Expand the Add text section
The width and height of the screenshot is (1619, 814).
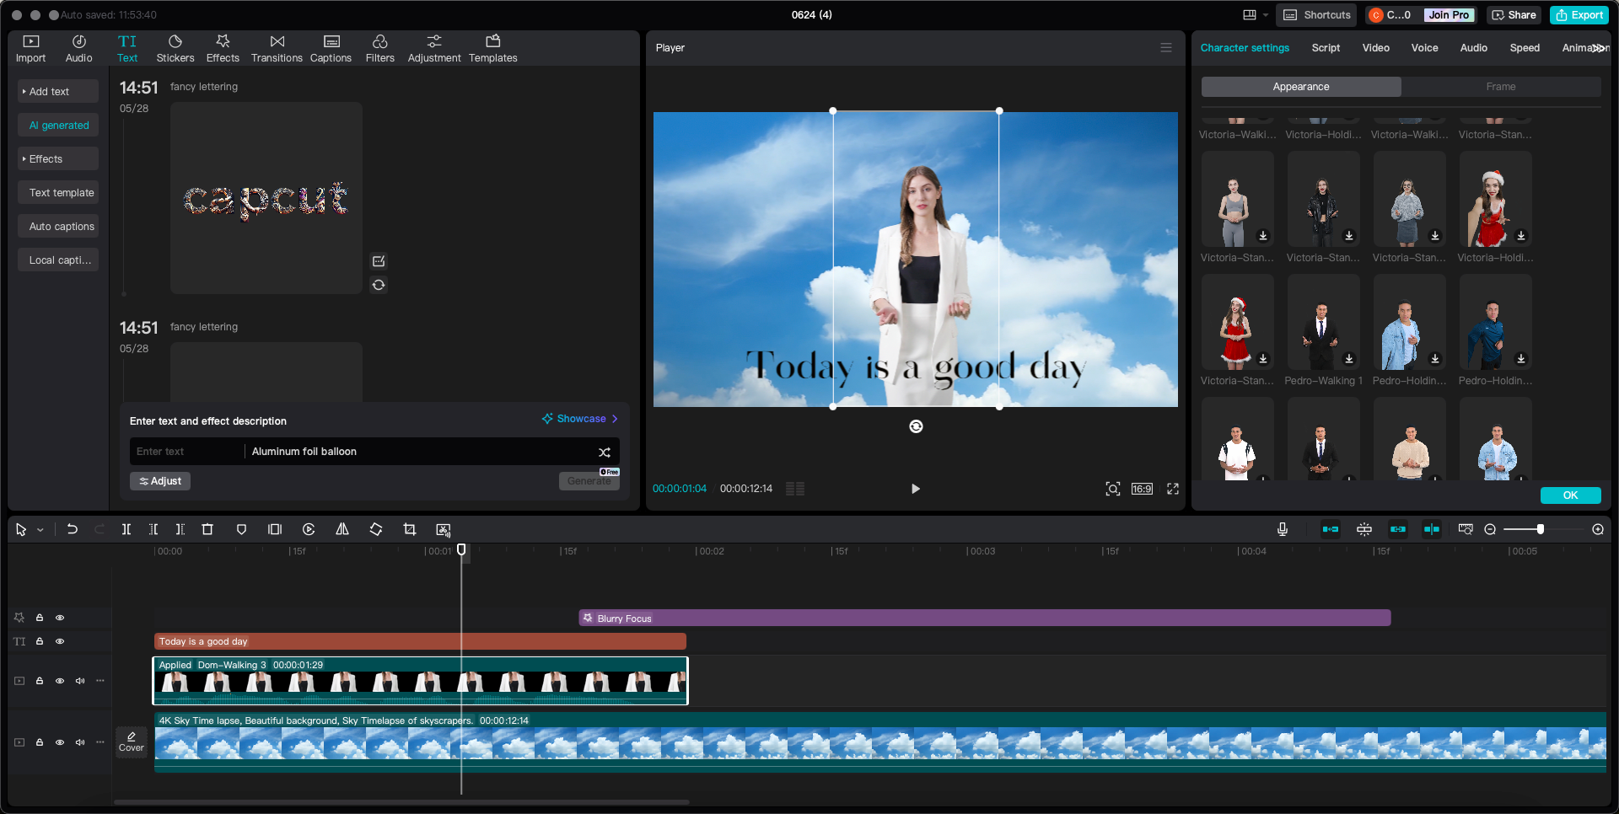(57, 91)
